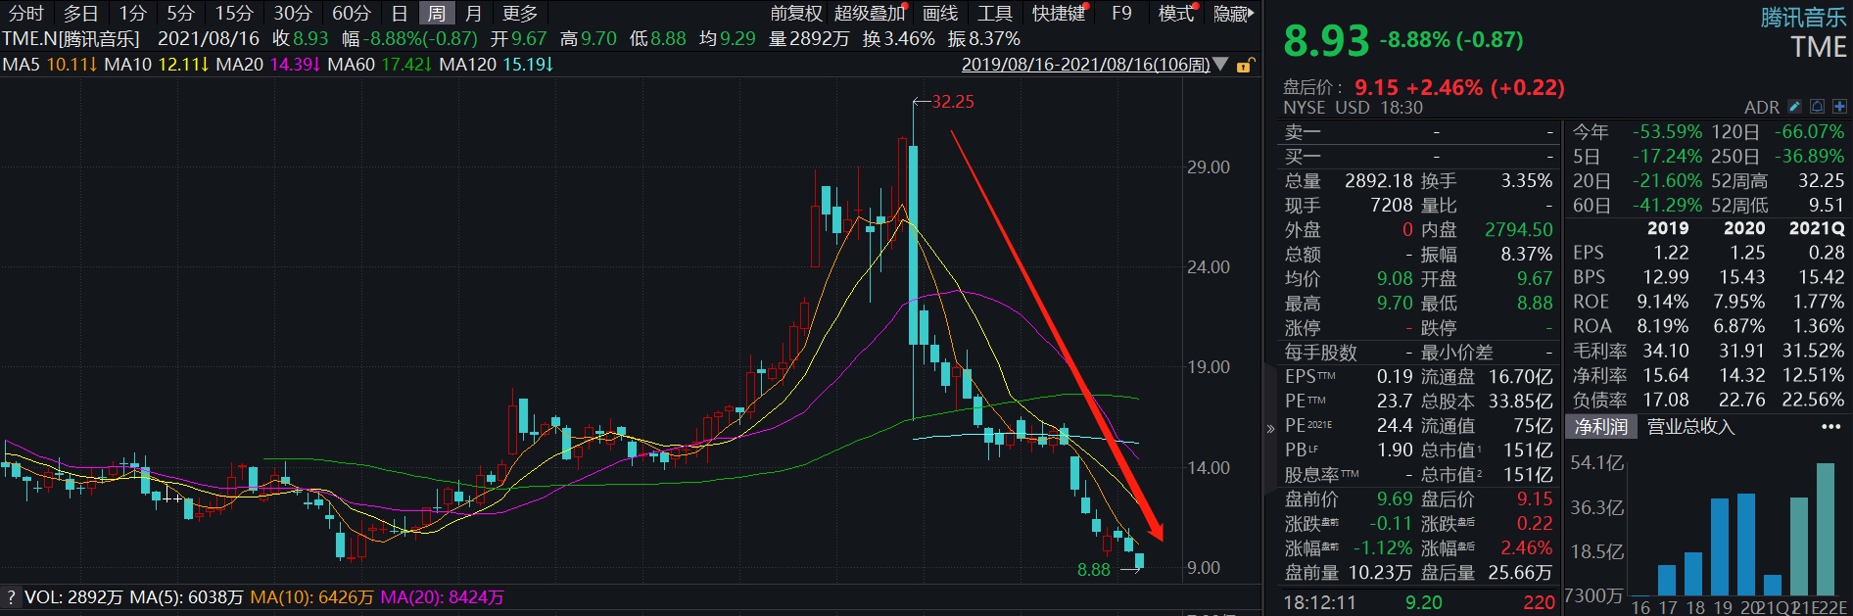This screenshot has width=1853, height=616.
Task: Click the question mark icon next to VOL
Action: (x=11, y=597)
